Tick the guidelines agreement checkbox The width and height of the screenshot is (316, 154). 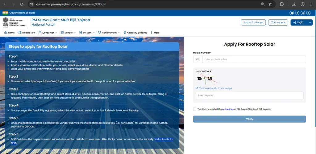[x=194, y=109]
